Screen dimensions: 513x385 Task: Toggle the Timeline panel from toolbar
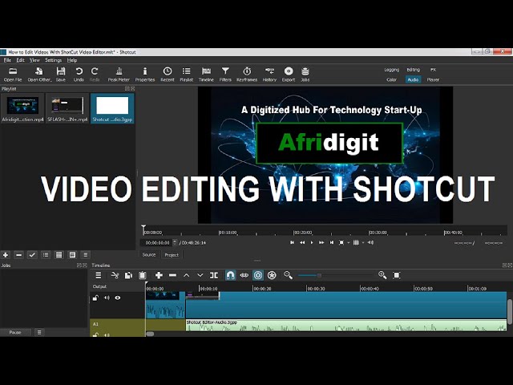[x=206, y=75]
